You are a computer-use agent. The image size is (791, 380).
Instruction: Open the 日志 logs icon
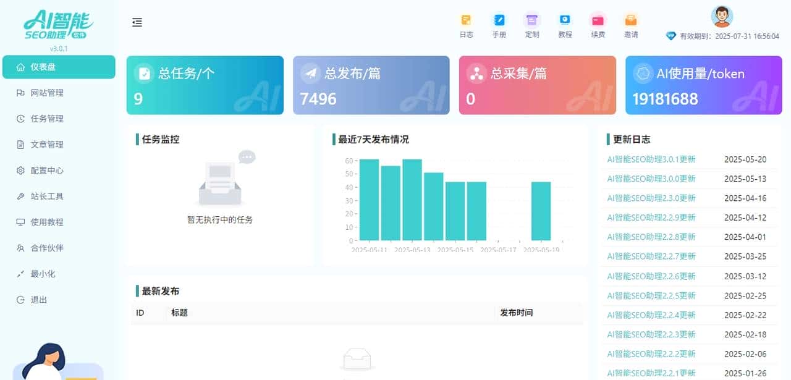click(x=466, y=23)
